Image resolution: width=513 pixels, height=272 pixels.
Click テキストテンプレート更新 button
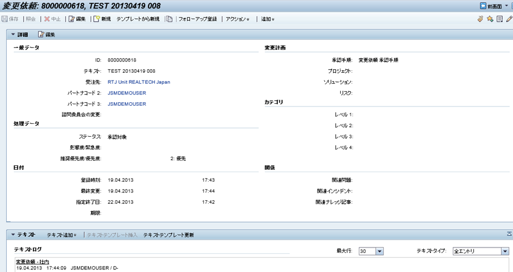pyautogui.click(x=168, y=235)
